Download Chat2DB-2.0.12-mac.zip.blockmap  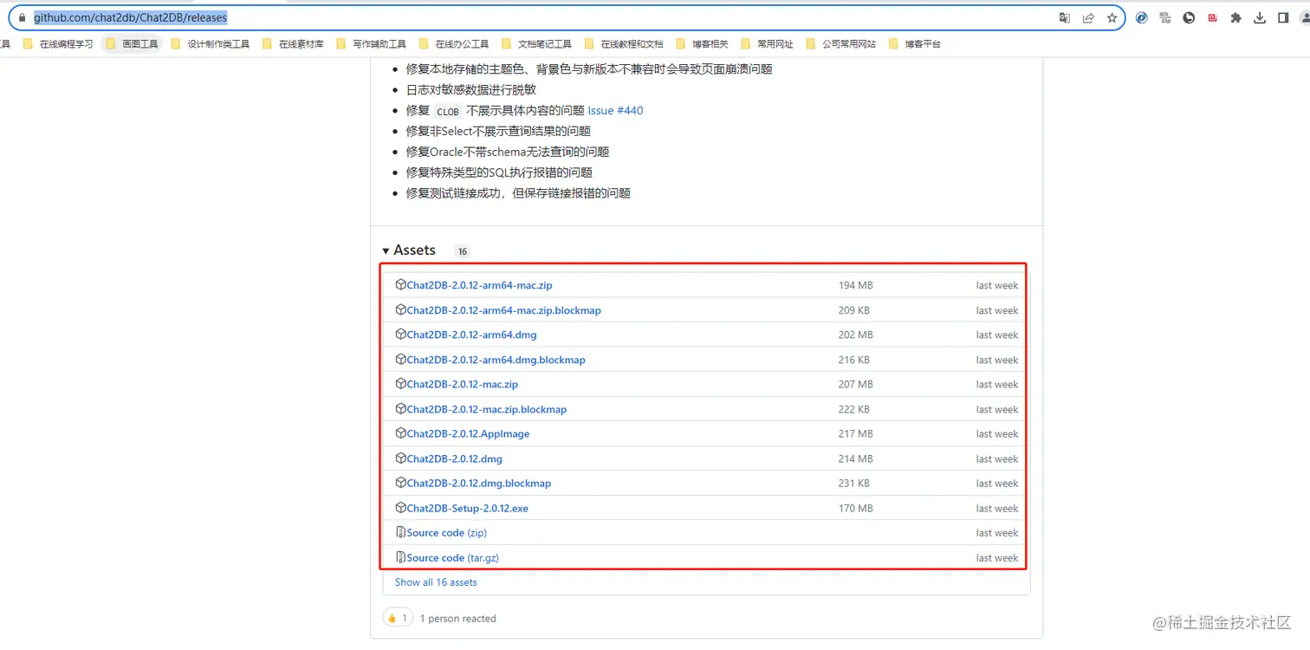(486, 409)
